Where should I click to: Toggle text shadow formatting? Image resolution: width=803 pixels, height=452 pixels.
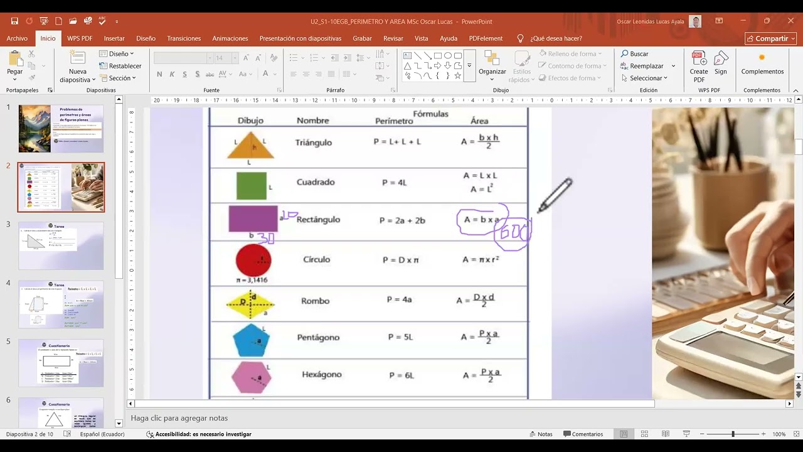click(196, 74)
